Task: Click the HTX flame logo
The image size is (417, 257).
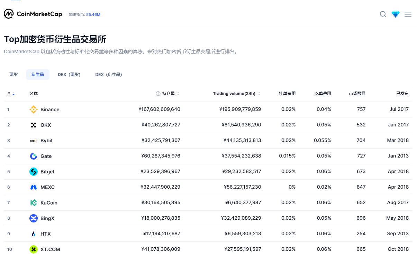Action: tap(34, 234)
